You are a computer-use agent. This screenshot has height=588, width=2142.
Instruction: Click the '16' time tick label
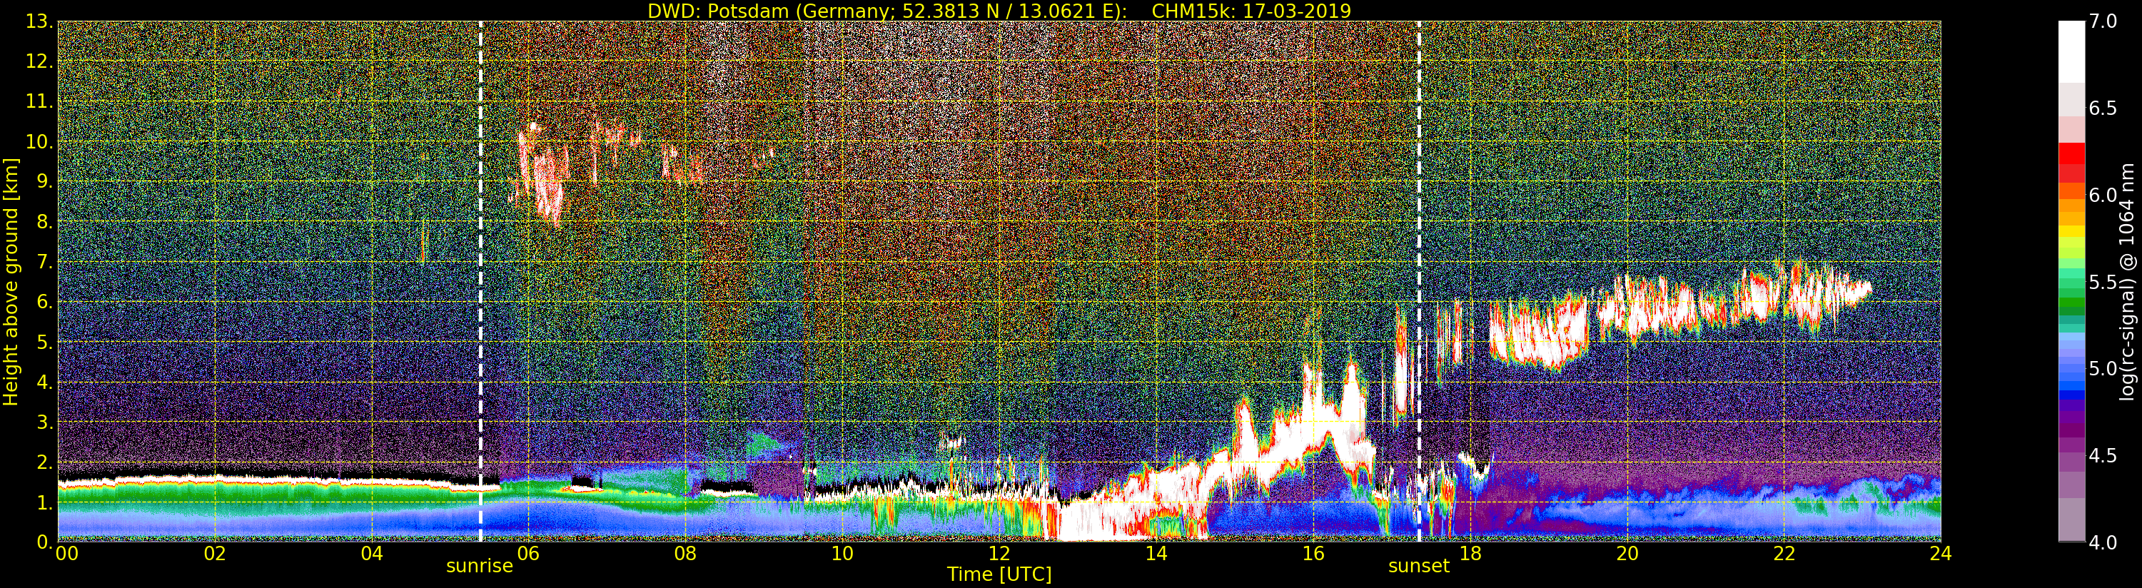[1313, 553]
